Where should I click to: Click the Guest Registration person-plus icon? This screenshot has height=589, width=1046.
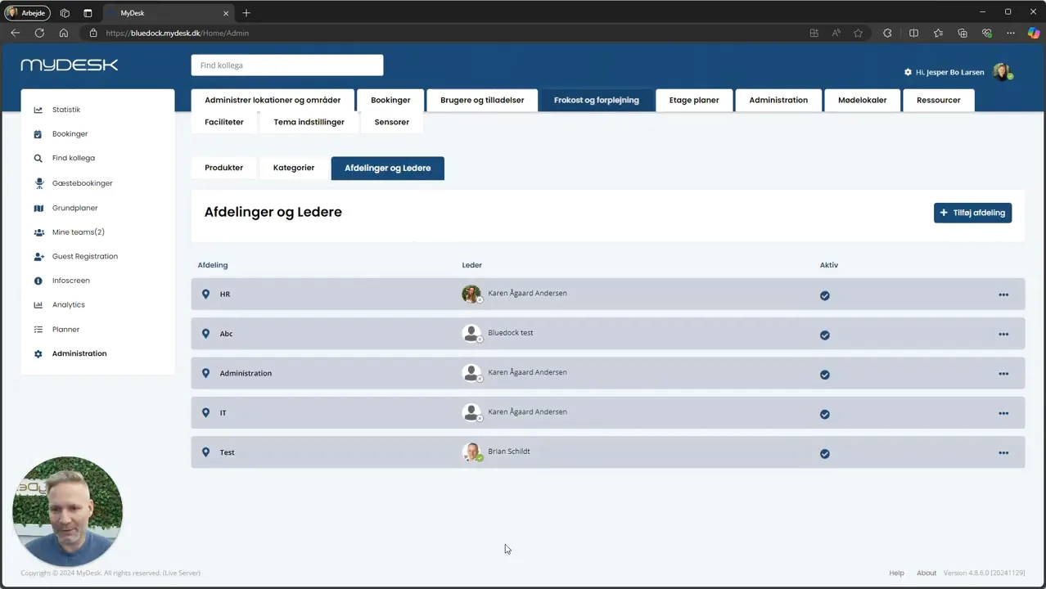[x=38, y=257]
